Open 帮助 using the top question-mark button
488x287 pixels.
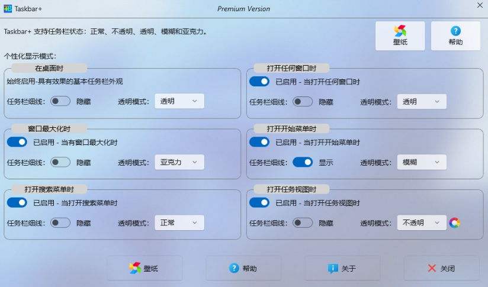point(455,36)
